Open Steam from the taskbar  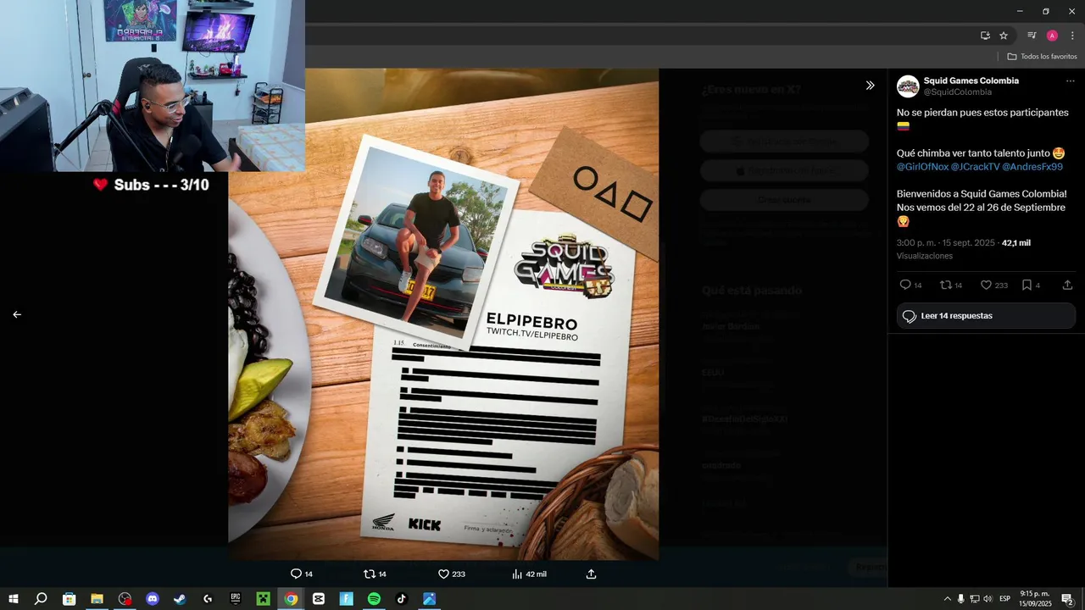pyautogui.click(x=180, y=599)
